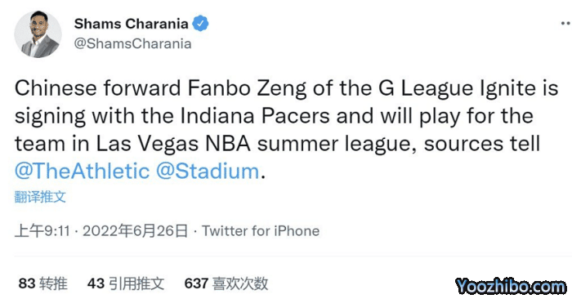Click the Shams Charania display name
The image size is (572, 299).
pos(132,24)
